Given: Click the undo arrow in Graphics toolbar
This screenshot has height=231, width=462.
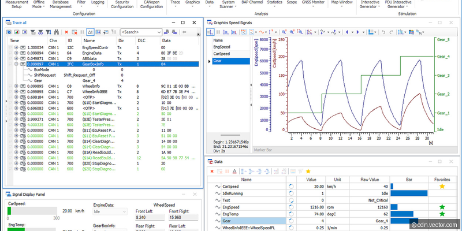Looking at the screenshot, I should [383, 32].
